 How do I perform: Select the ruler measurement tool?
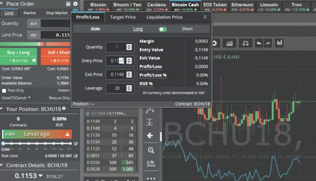coord(151,164)
